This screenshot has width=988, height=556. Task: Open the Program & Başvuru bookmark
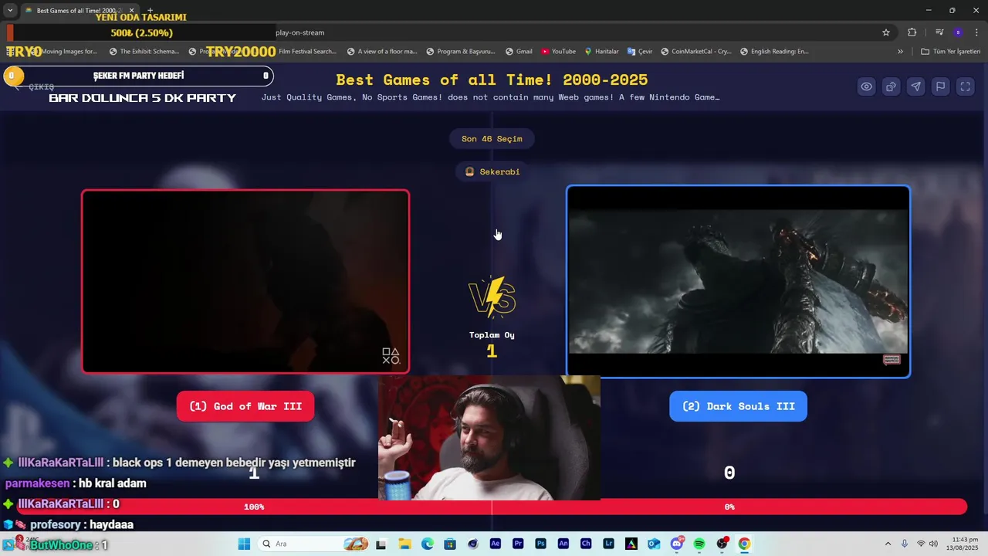pyautogui.click(x=461, y=52)
